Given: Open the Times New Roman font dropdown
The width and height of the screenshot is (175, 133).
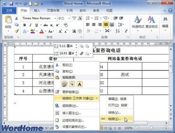Looking at the screenshot, I should click(55, 18).
